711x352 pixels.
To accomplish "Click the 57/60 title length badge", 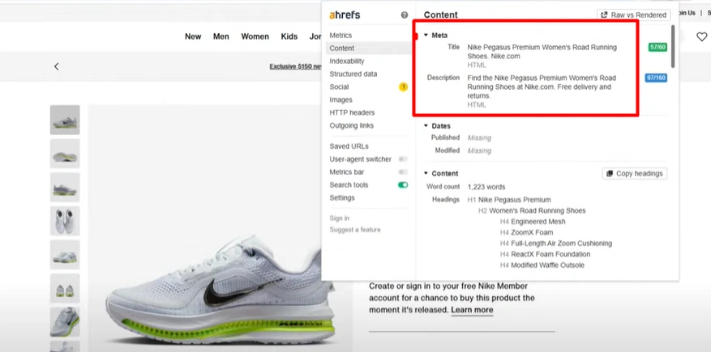I will click(x=657, y=47).
